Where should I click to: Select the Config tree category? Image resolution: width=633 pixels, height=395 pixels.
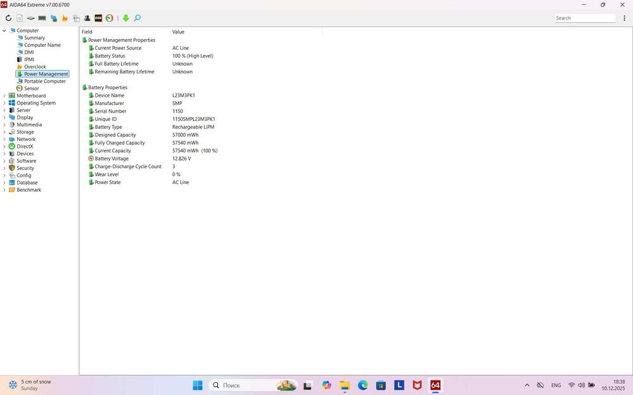click(x=23, y=176)
